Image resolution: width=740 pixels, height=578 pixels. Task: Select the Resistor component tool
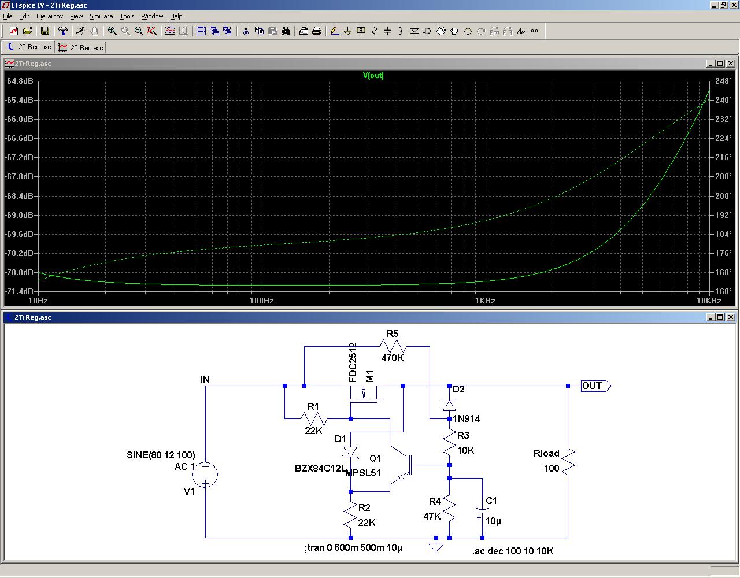(375, 31)
